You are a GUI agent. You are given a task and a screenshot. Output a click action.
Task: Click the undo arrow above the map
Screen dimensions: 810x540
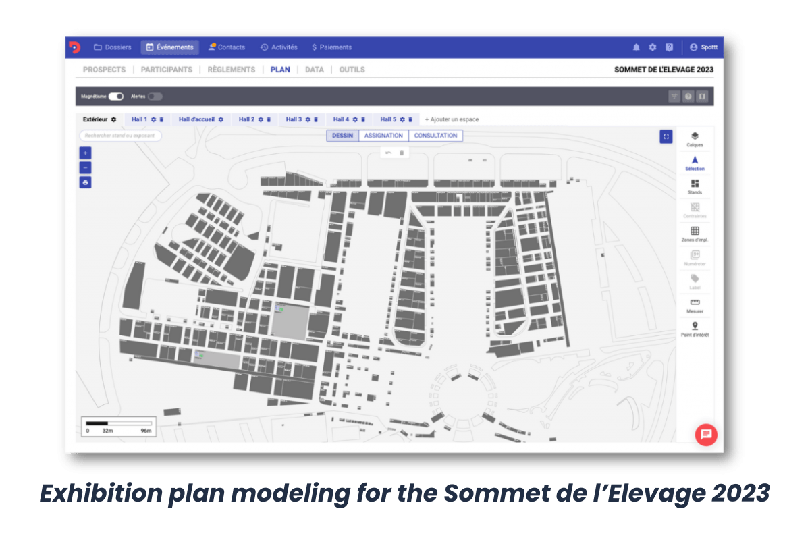click(388, 153)
